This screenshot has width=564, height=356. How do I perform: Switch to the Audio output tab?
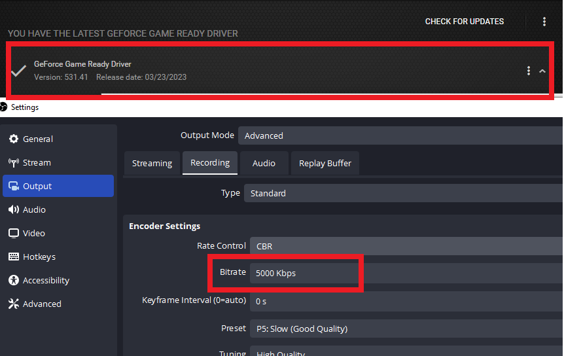(x=264, y=163)
